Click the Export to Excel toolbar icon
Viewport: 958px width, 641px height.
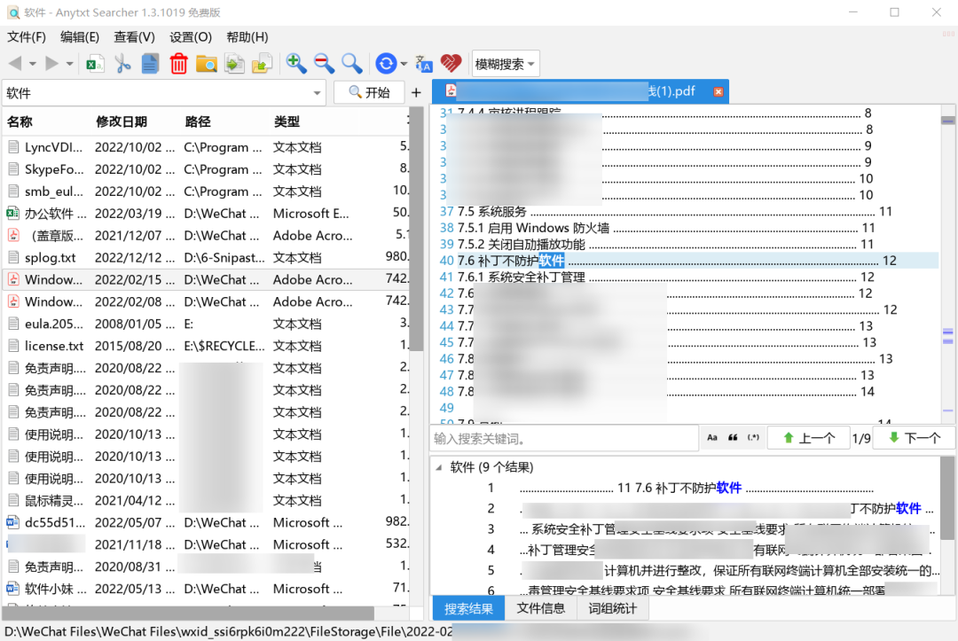coord(94,63)
